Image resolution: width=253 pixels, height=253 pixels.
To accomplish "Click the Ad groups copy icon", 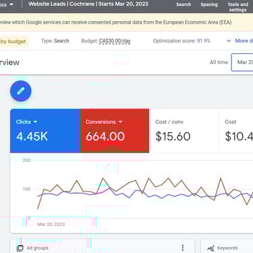I will pos(20,248).
